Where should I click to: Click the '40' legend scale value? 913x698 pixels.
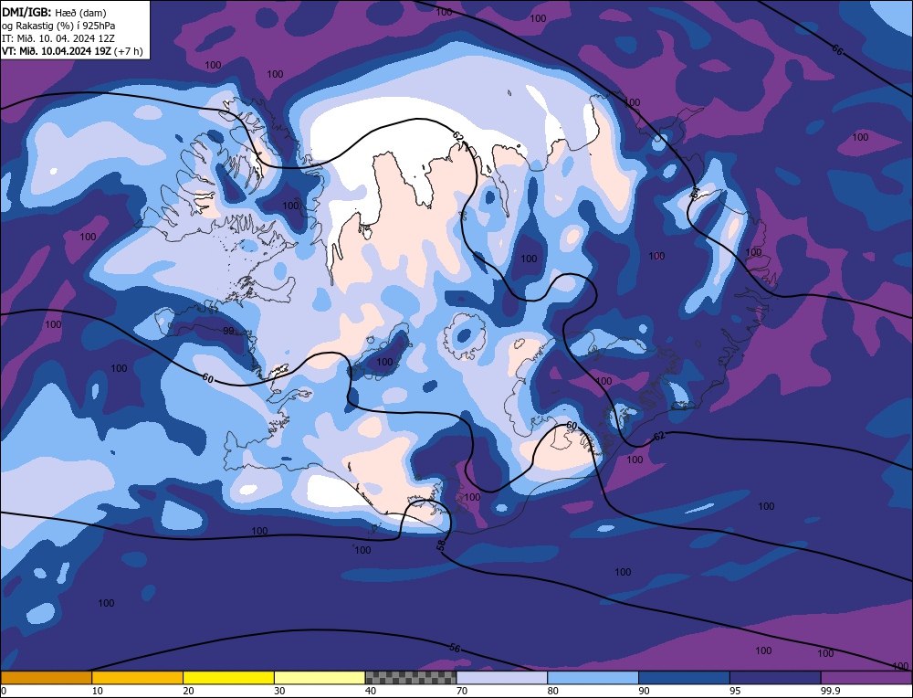pyautogui.click(x=371, y=691)
